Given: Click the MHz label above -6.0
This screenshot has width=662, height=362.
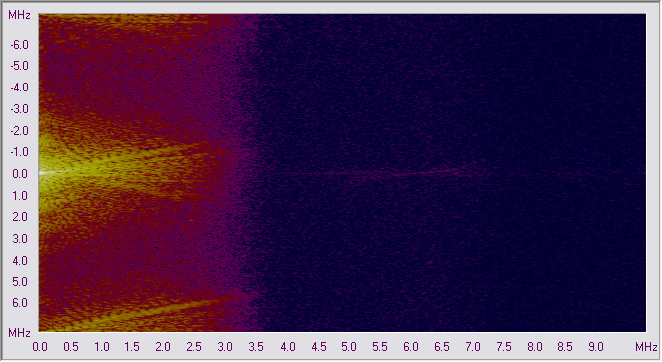Looking at the screenshot, I should pos(20,15).
